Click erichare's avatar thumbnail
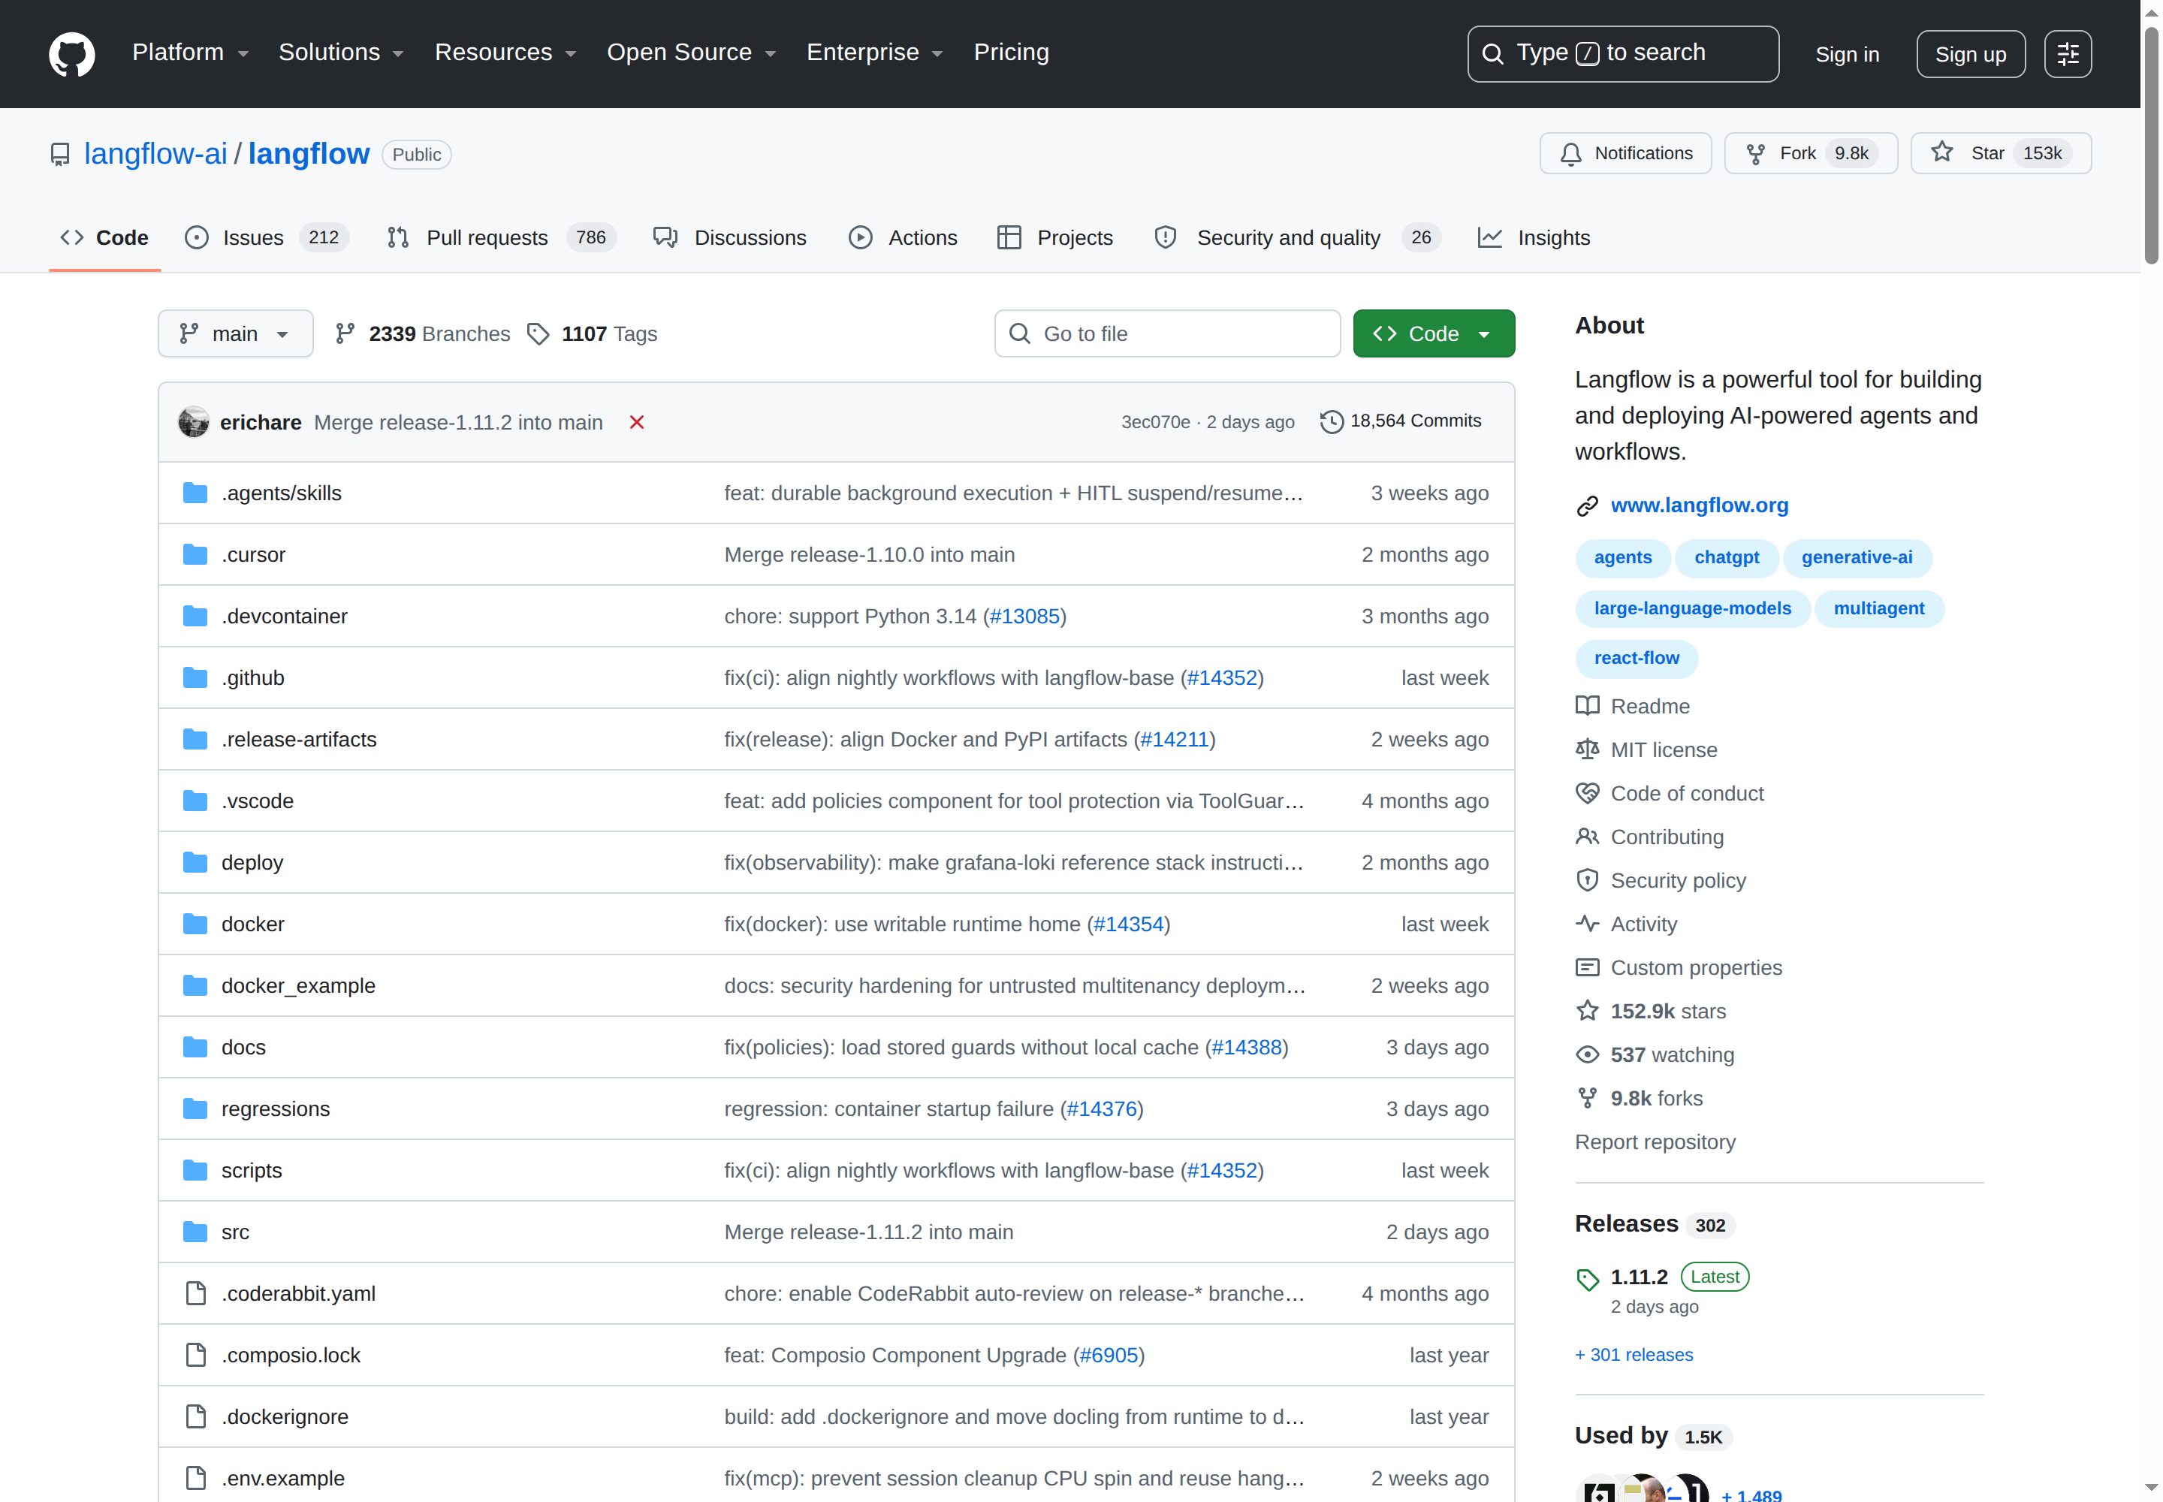2163x1502 pixels. 194,421
